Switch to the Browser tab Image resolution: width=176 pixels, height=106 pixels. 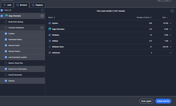[x=22, y=5]
